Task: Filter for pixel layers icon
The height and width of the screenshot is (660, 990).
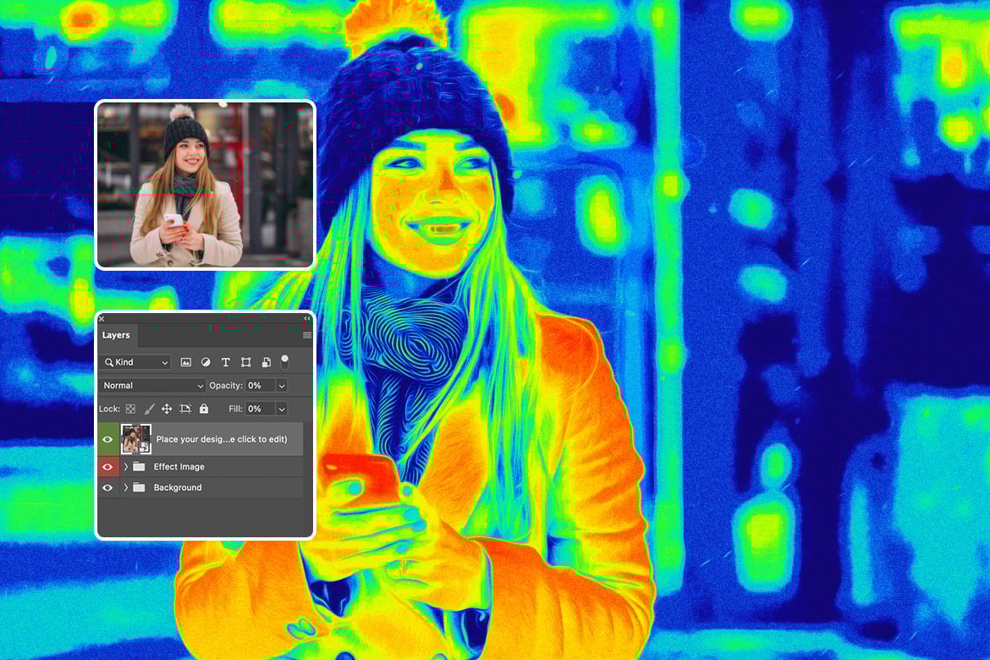Action: 185,362
